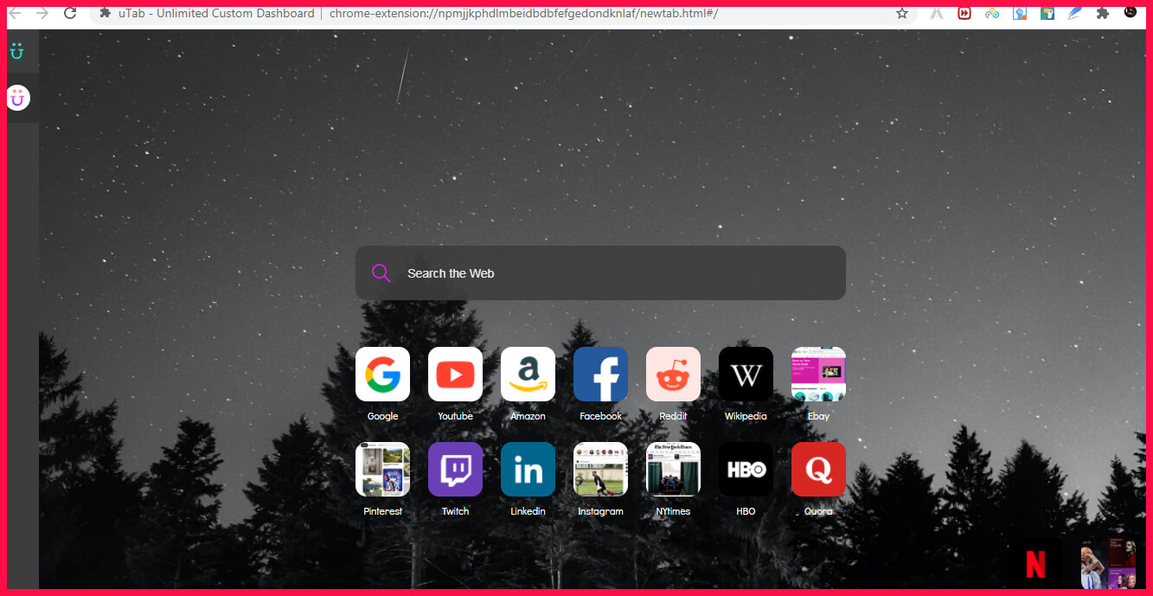Click the "Quora" label text
This screenshot has height=596, width=1153.
[818, 511]
